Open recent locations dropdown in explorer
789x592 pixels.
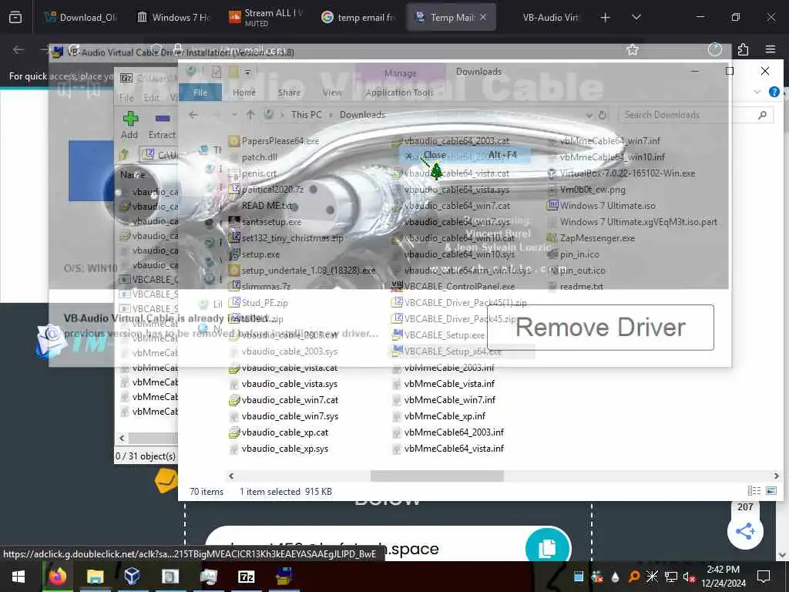click(x=234, y=115)
